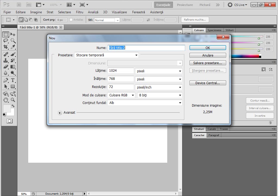Screen dimensions: 278x196
Task: Expand the Avansat section
Action: 59,113
